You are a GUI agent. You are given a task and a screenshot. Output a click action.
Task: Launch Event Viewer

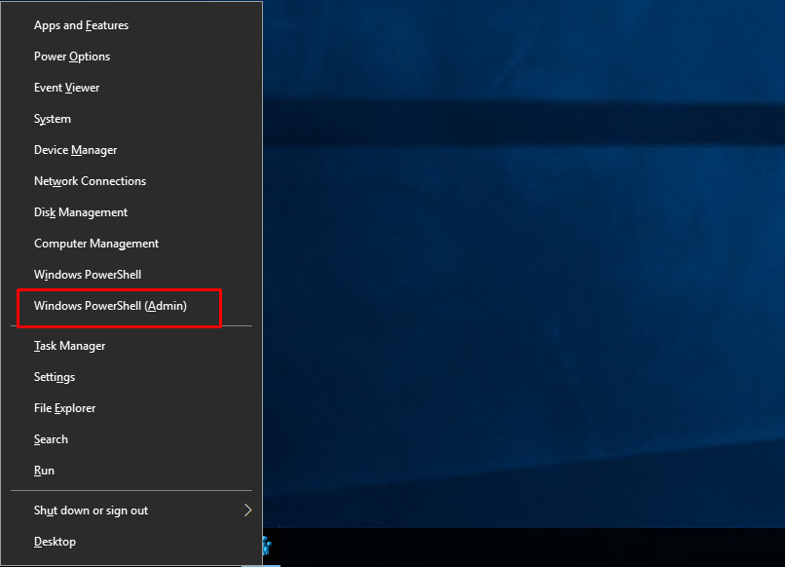click(131, 87)
